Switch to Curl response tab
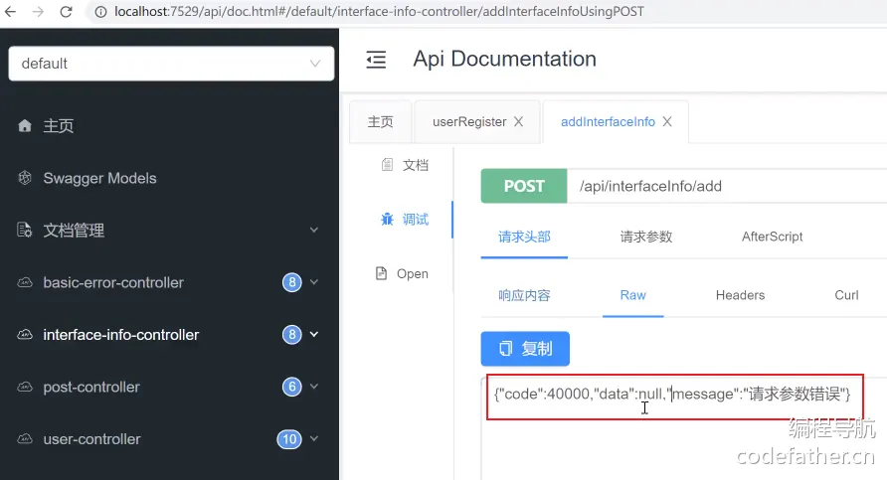Image resolution: width=887 pixels, height=480 pixels. (846, 295)
